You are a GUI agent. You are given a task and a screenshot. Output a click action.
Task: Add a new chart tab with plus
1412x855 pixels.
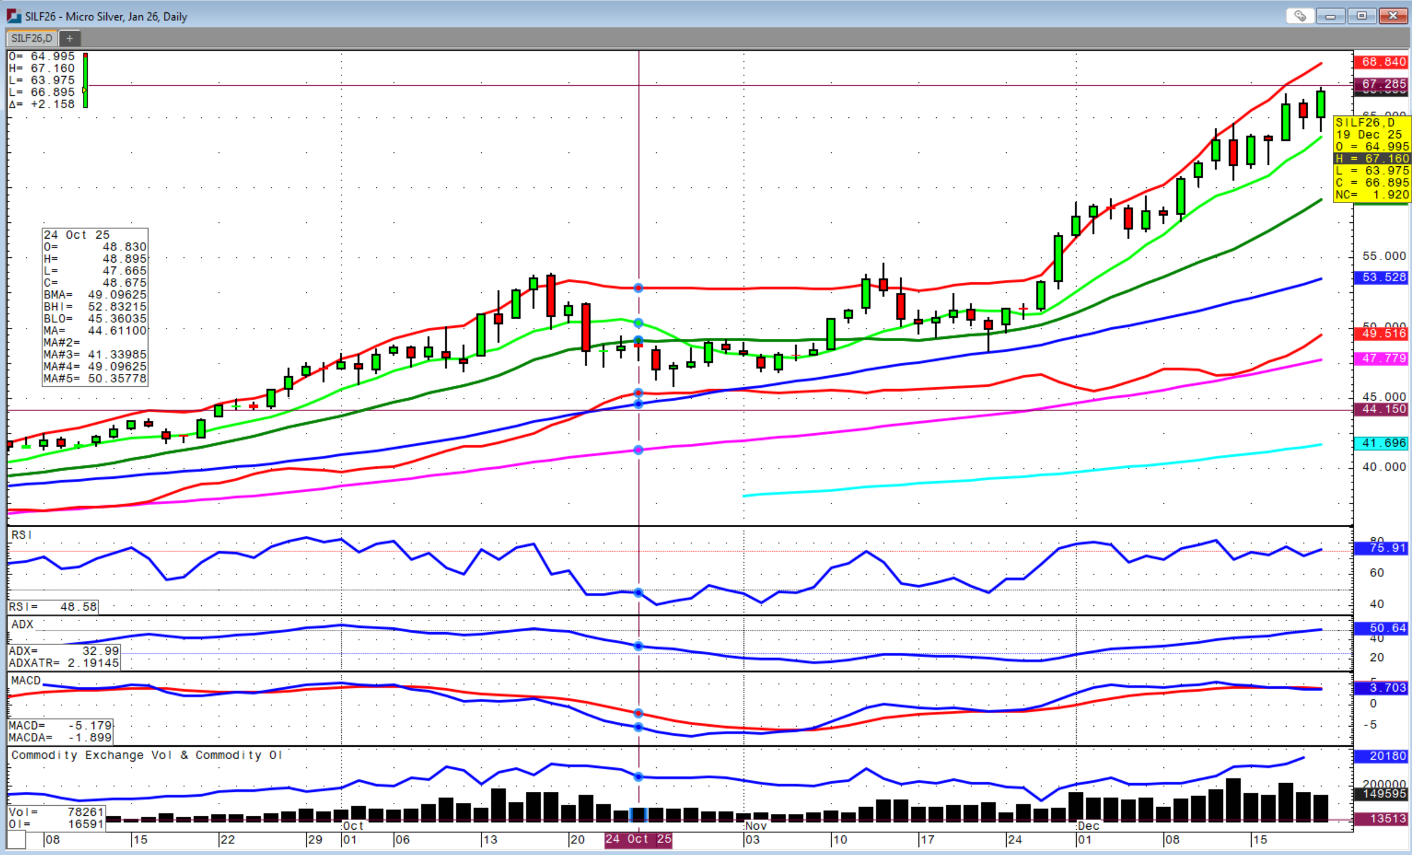69,38
